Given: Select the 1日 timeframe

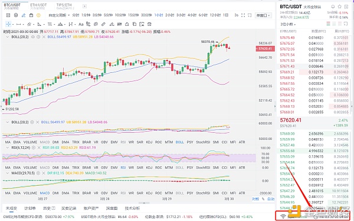Looking at the screenshot, I should tap(225, 15).
